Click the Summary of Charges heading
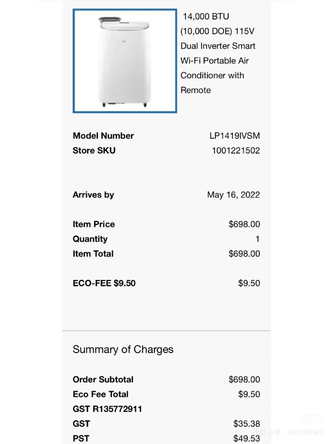333x444 pixels. coord(123,349)
